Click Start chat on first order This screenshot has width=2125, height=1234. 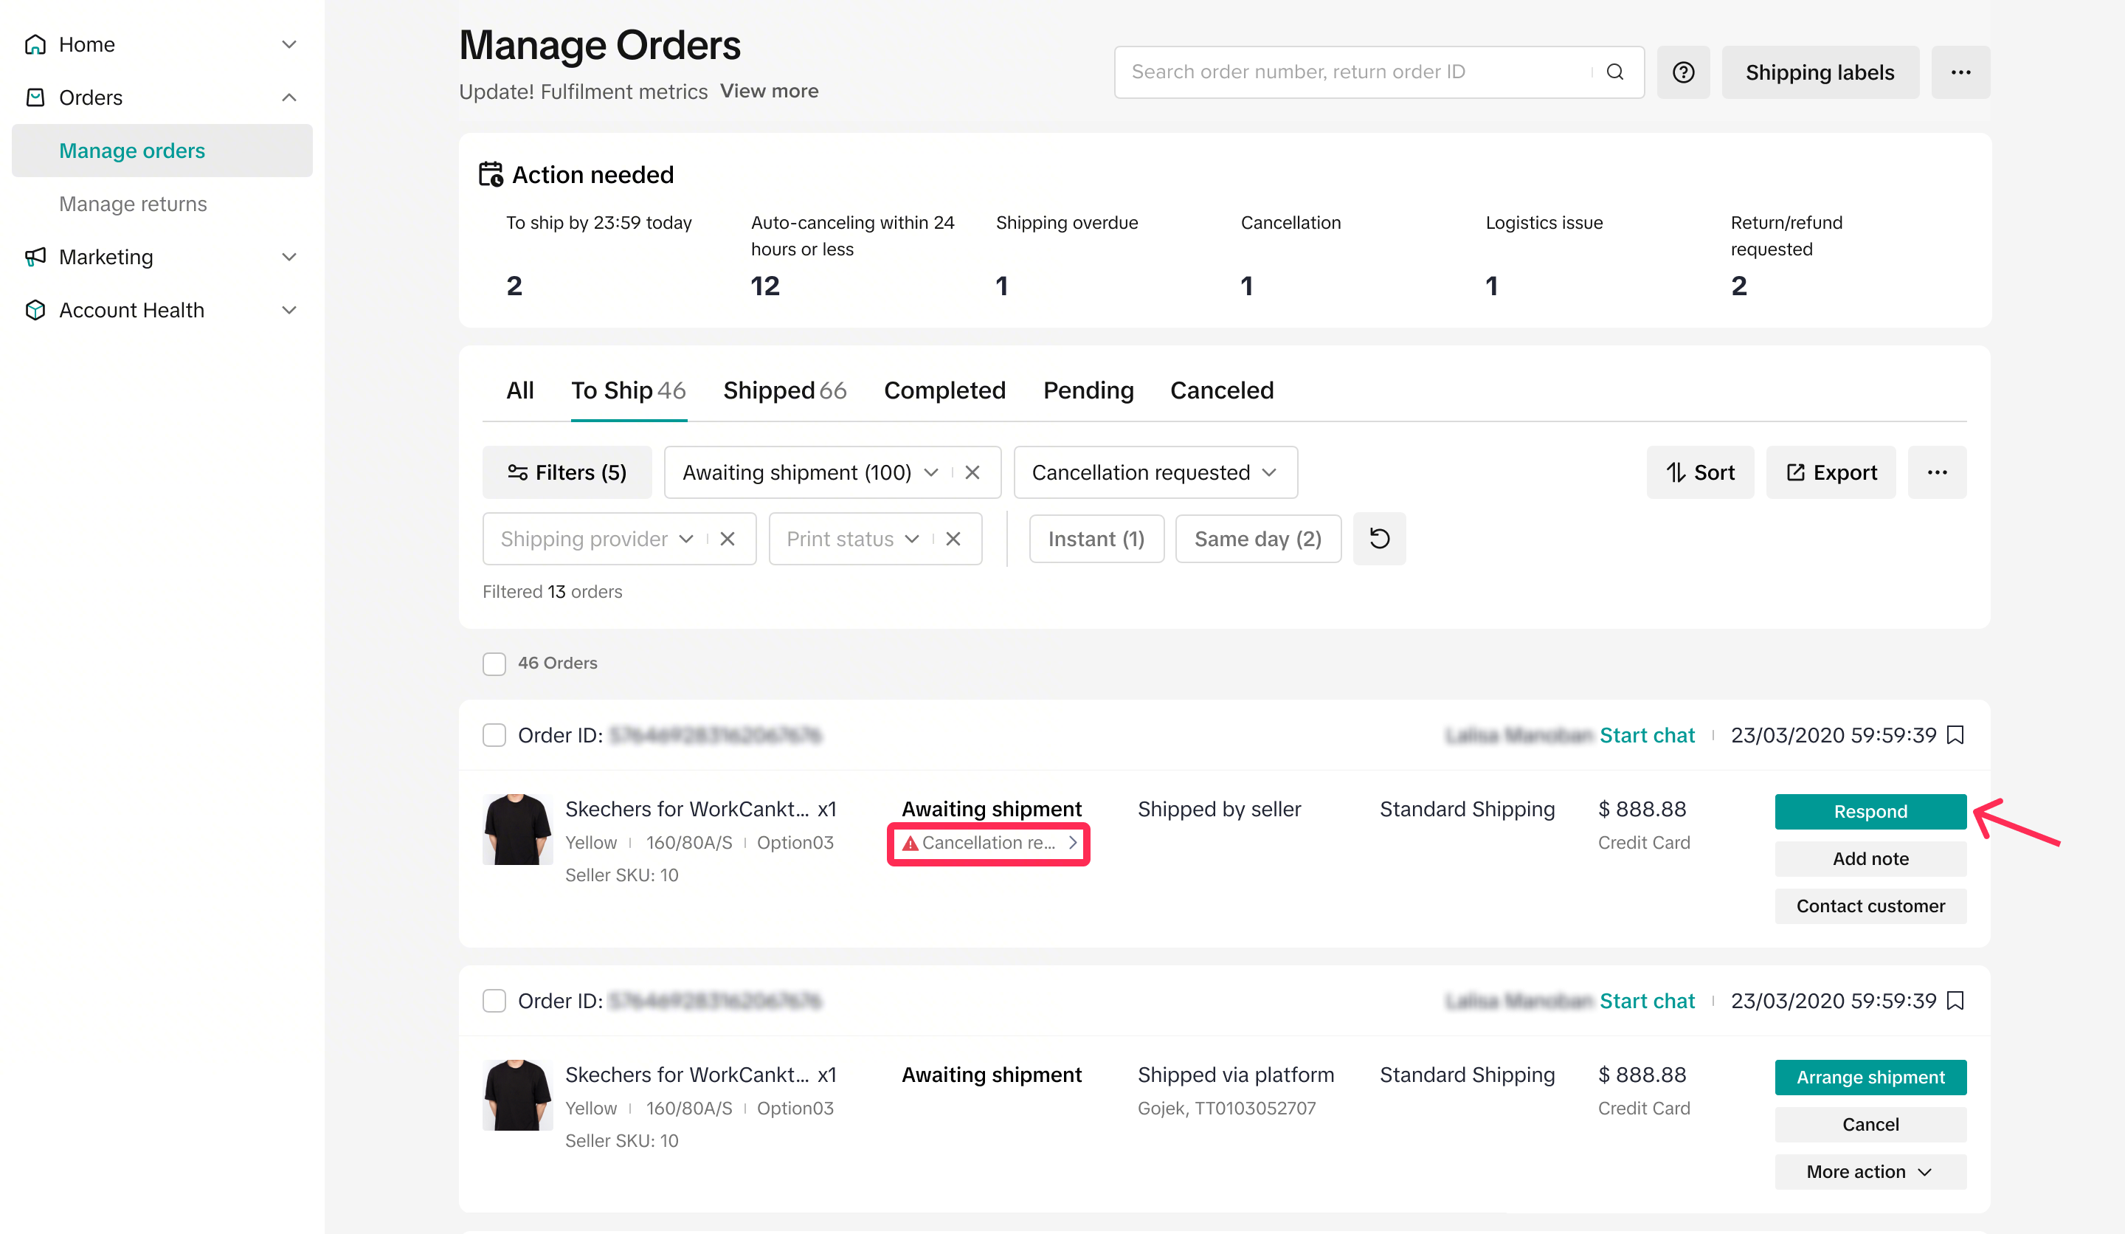click(x=1646, y=734)
